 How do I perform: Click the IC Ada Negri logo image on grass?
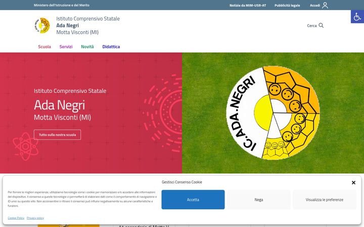[x=273, y=113]
